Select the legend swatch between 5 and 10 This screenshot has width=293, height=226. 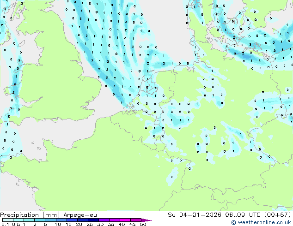pos(51,220)
